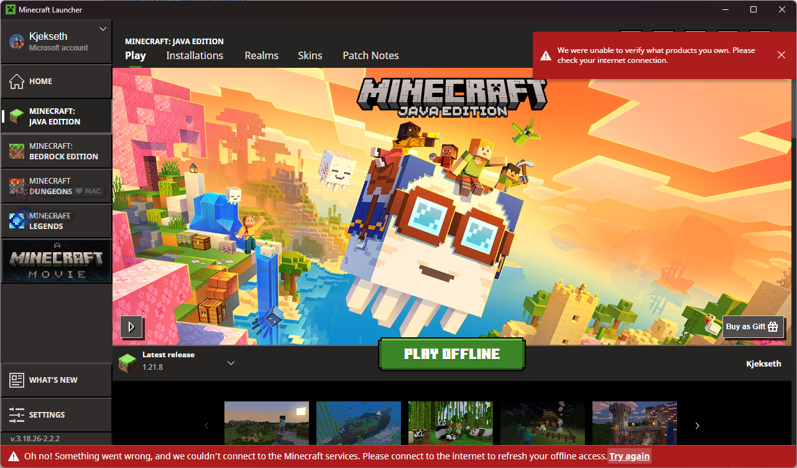Open the pandas in bamboo screenshot thumbnail

[x=451, y=423]
